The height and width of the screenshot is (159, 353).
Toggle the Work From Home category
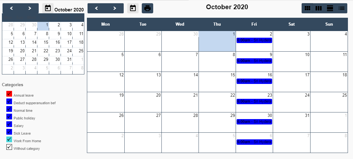click(x=9, y=140)
